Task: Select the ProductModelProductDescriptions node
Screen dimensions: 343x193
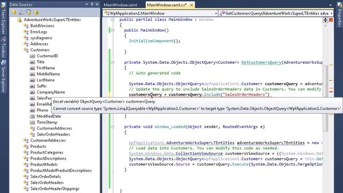Action: 61,170
